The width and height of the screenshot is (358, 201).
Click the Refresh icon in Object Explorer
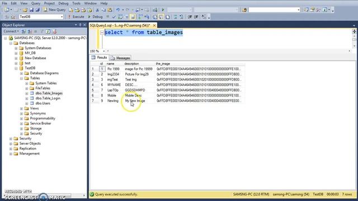click(x=48, y=31)
